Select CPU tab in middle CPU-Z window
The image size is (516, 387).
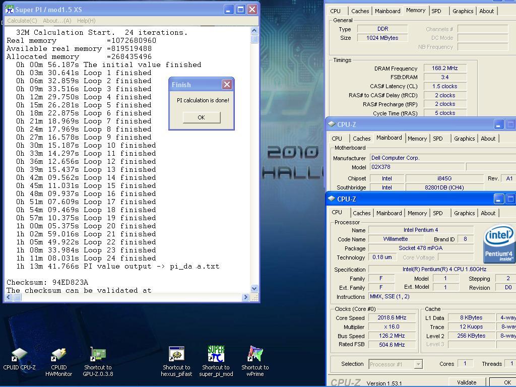(337, 139)
